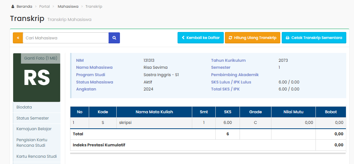Viewport: 354px width, 164px height.
Task: Click the Transkrip breadcrumb
Action: pos(94,7)
